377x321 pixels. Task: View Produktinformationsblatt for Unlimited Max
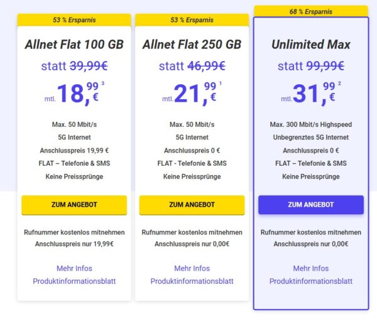pos(310,281)
